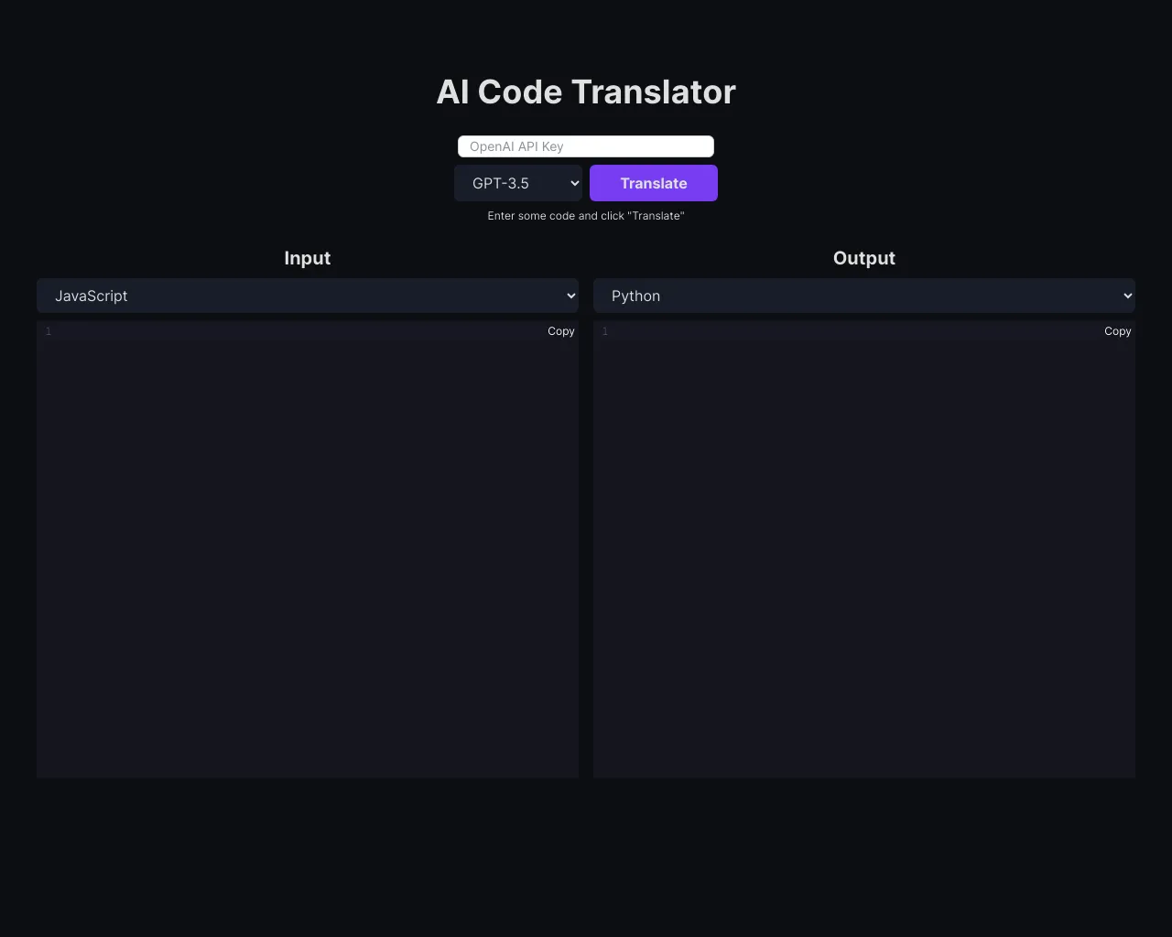The width and height of the screenshot is (1172, 937).
Task: Open the Python output language dropdown
Action: (x=864, y=296)
